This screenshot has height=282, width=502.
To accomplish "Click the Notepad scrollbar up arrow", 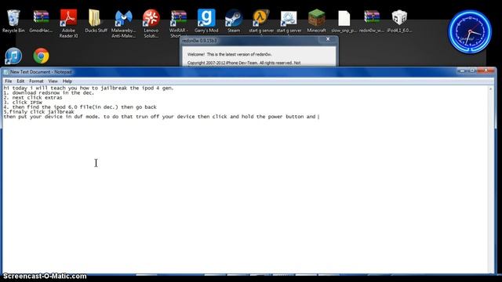I will click(491, 89).
